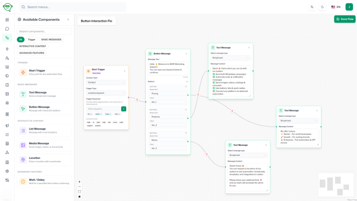The height and width of the screenshot is (201, 357).
Task: Open the megaphone campaigns icon in sidebar
Action: (7, 125)
